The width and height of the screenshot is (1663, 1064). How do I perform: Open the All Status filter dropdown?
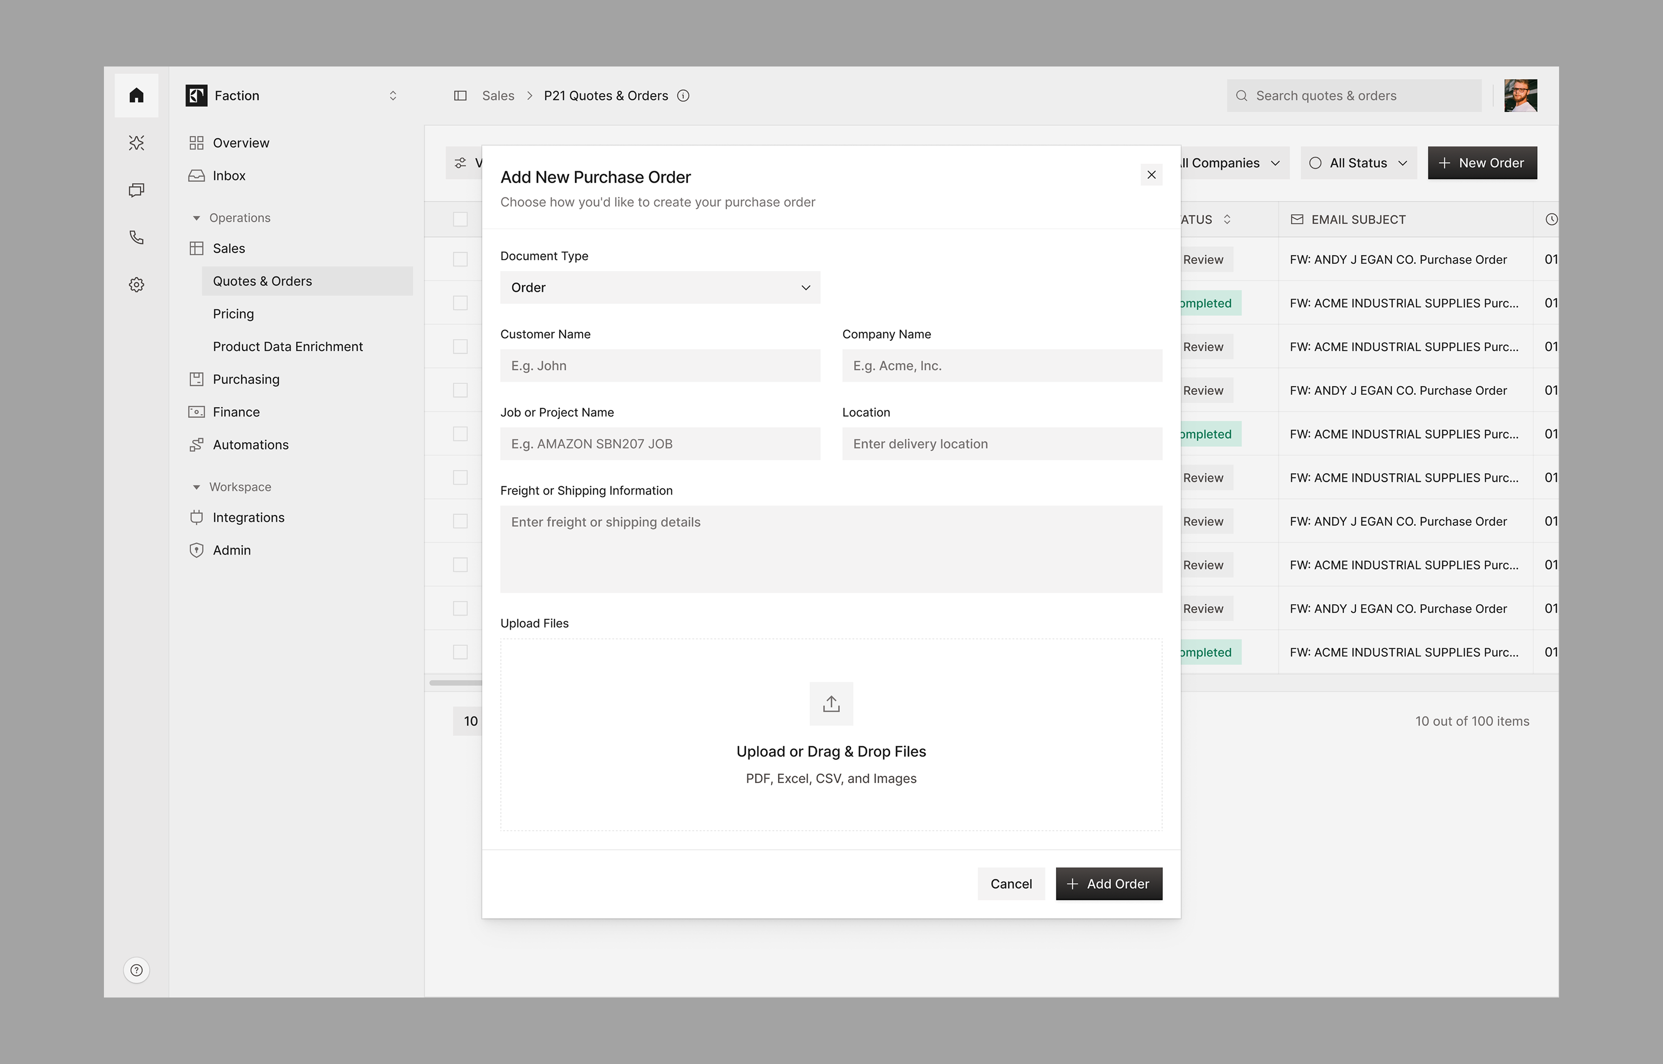(x=1358, y=163)
